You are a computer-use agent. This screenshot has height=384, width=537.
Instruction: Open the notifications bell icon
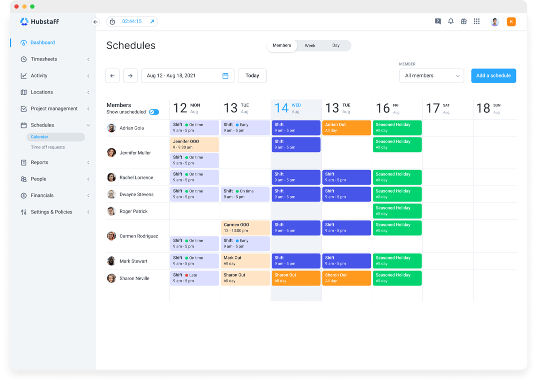(450, 21)
